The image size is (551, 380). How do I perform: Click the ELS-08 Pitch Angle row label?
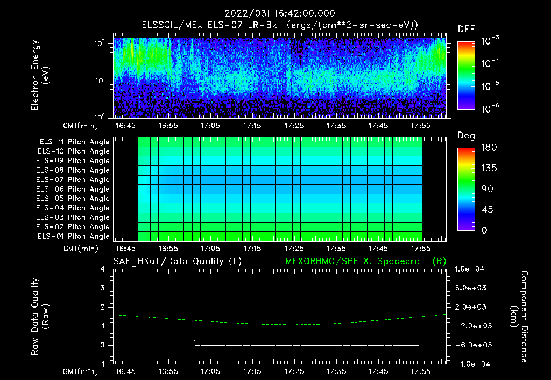73,170
